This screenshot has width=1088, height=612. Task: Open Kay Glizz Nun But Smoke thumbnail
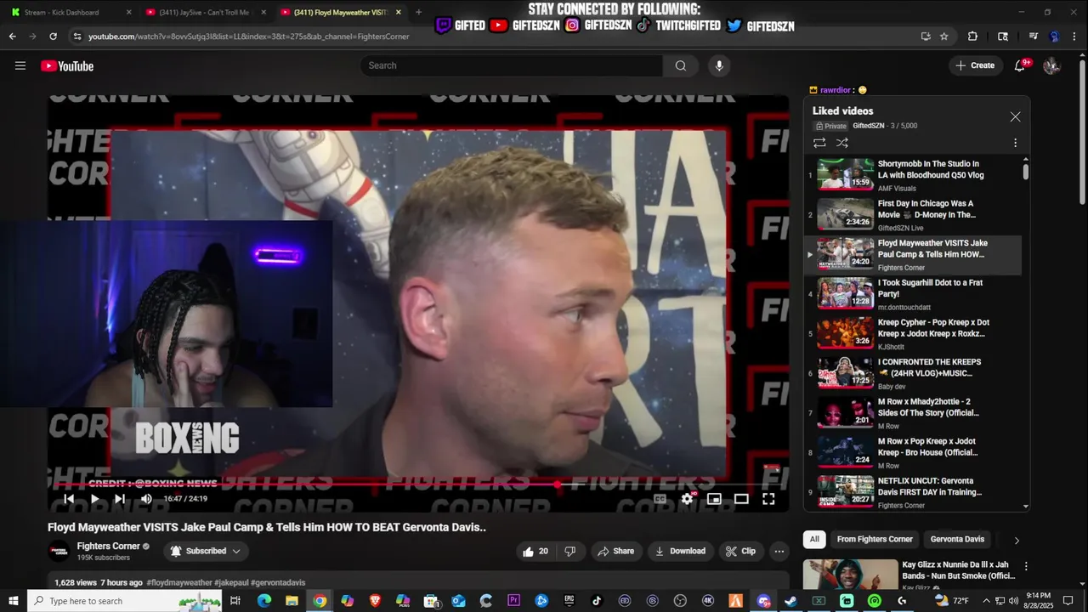coord(850,575)
